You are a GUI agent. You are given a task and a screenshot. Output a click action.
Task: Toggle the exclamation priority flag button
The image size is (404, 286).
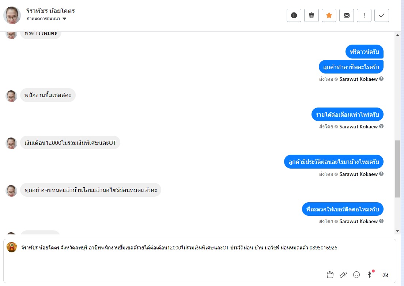coord(364,15)
